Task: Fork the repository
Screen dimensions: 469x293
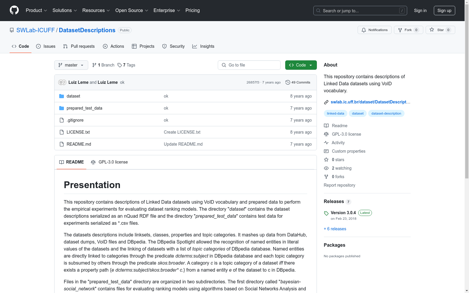Action: [x=409, y=30]
